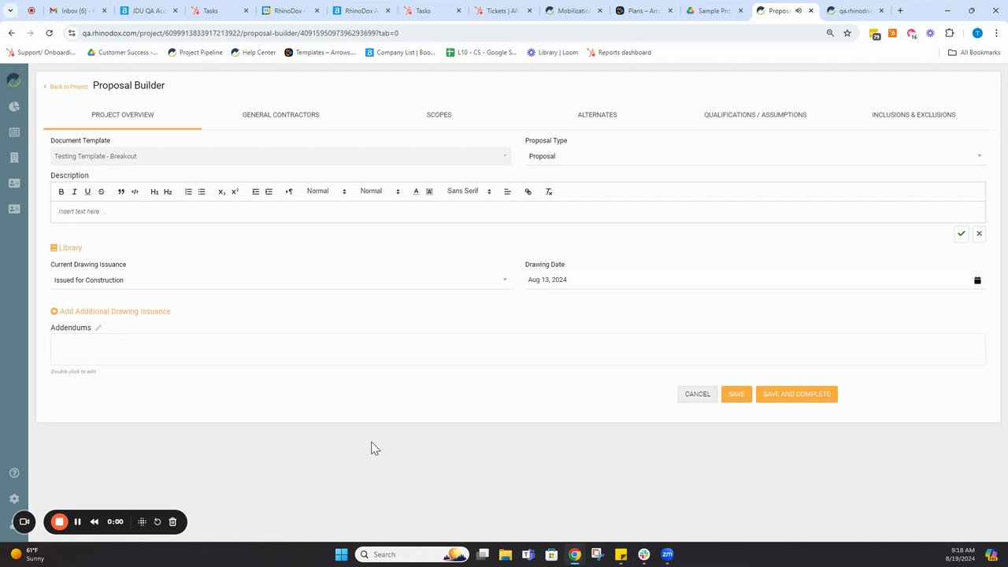Image resolution: width=1008 pixels, height=567 pixels.
Task: Restart the Loom recording
Action: click(x=157, y=521)
